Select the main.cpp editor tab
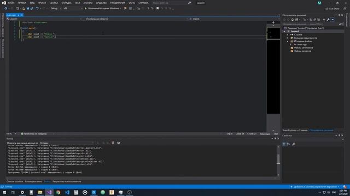350x196 pixels. (11, 15)
